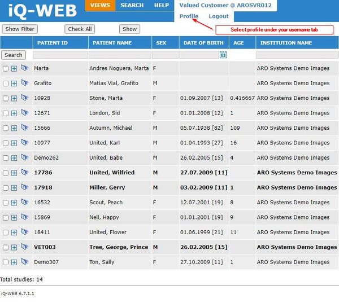The image size is (339, 303).
Task: Open viewer icon for patient Grafito
Action: point(25,83)
